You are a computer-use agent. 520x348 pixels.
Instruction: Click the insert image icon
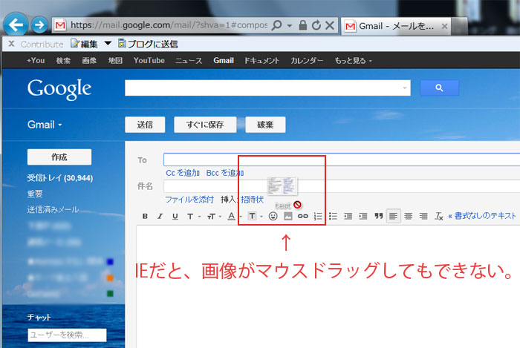[288, 216]
